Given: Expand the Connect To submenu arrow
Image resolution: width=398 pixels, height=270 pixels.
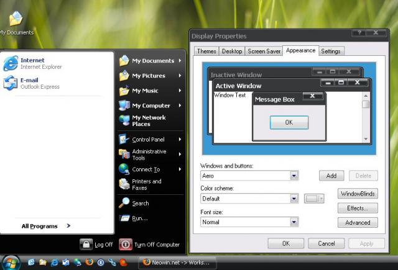Looking at the screenshot, I should (x=180, y=169).
